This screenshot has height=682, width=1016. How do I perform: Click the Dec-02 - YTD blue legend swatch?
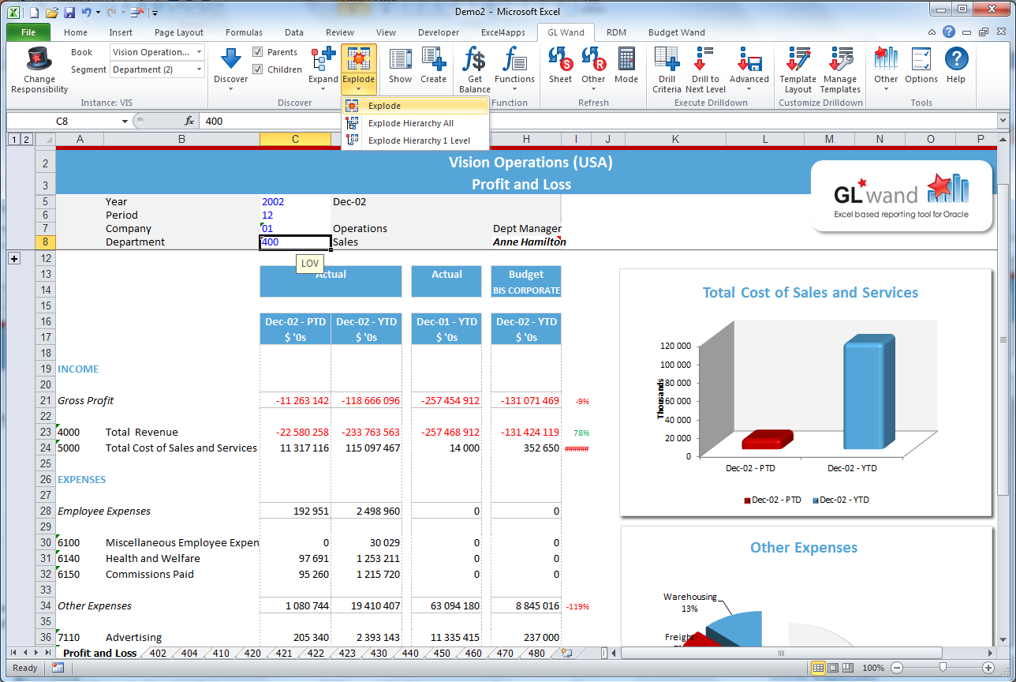(816, 500)
